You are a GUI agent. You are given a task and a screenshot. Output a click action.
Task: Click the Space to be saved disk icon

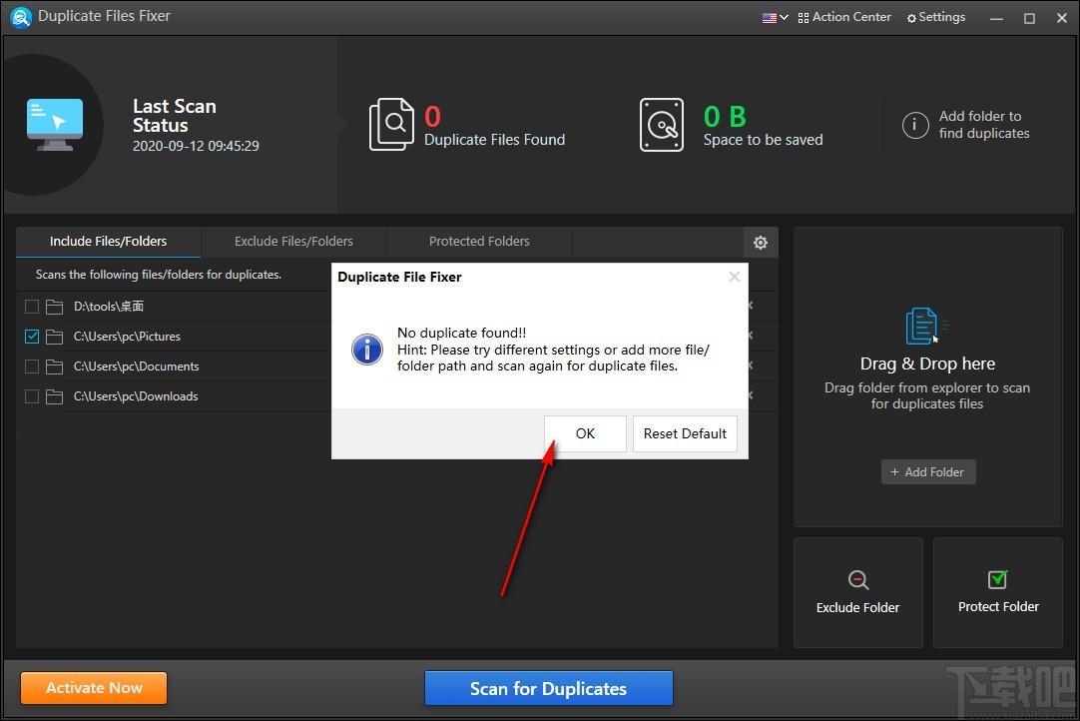coord(661,125)
